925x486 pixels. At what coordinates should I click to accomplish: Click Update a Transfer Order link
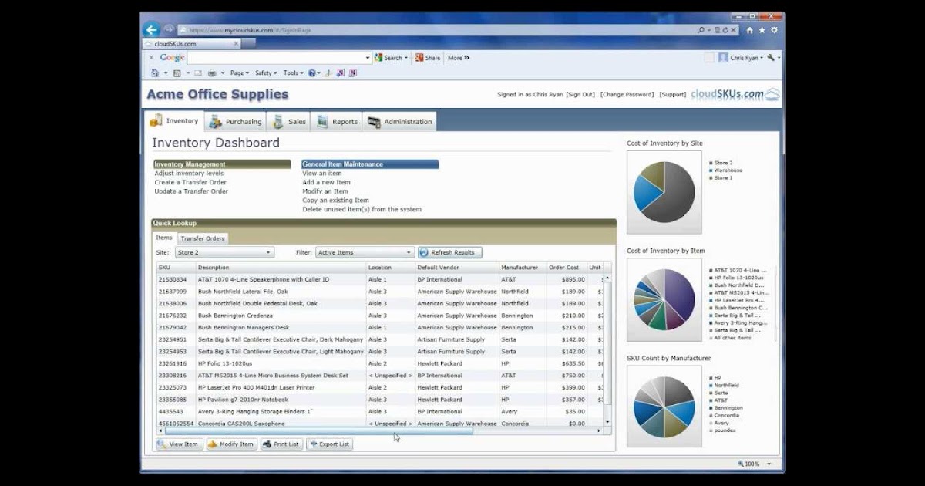191,191
